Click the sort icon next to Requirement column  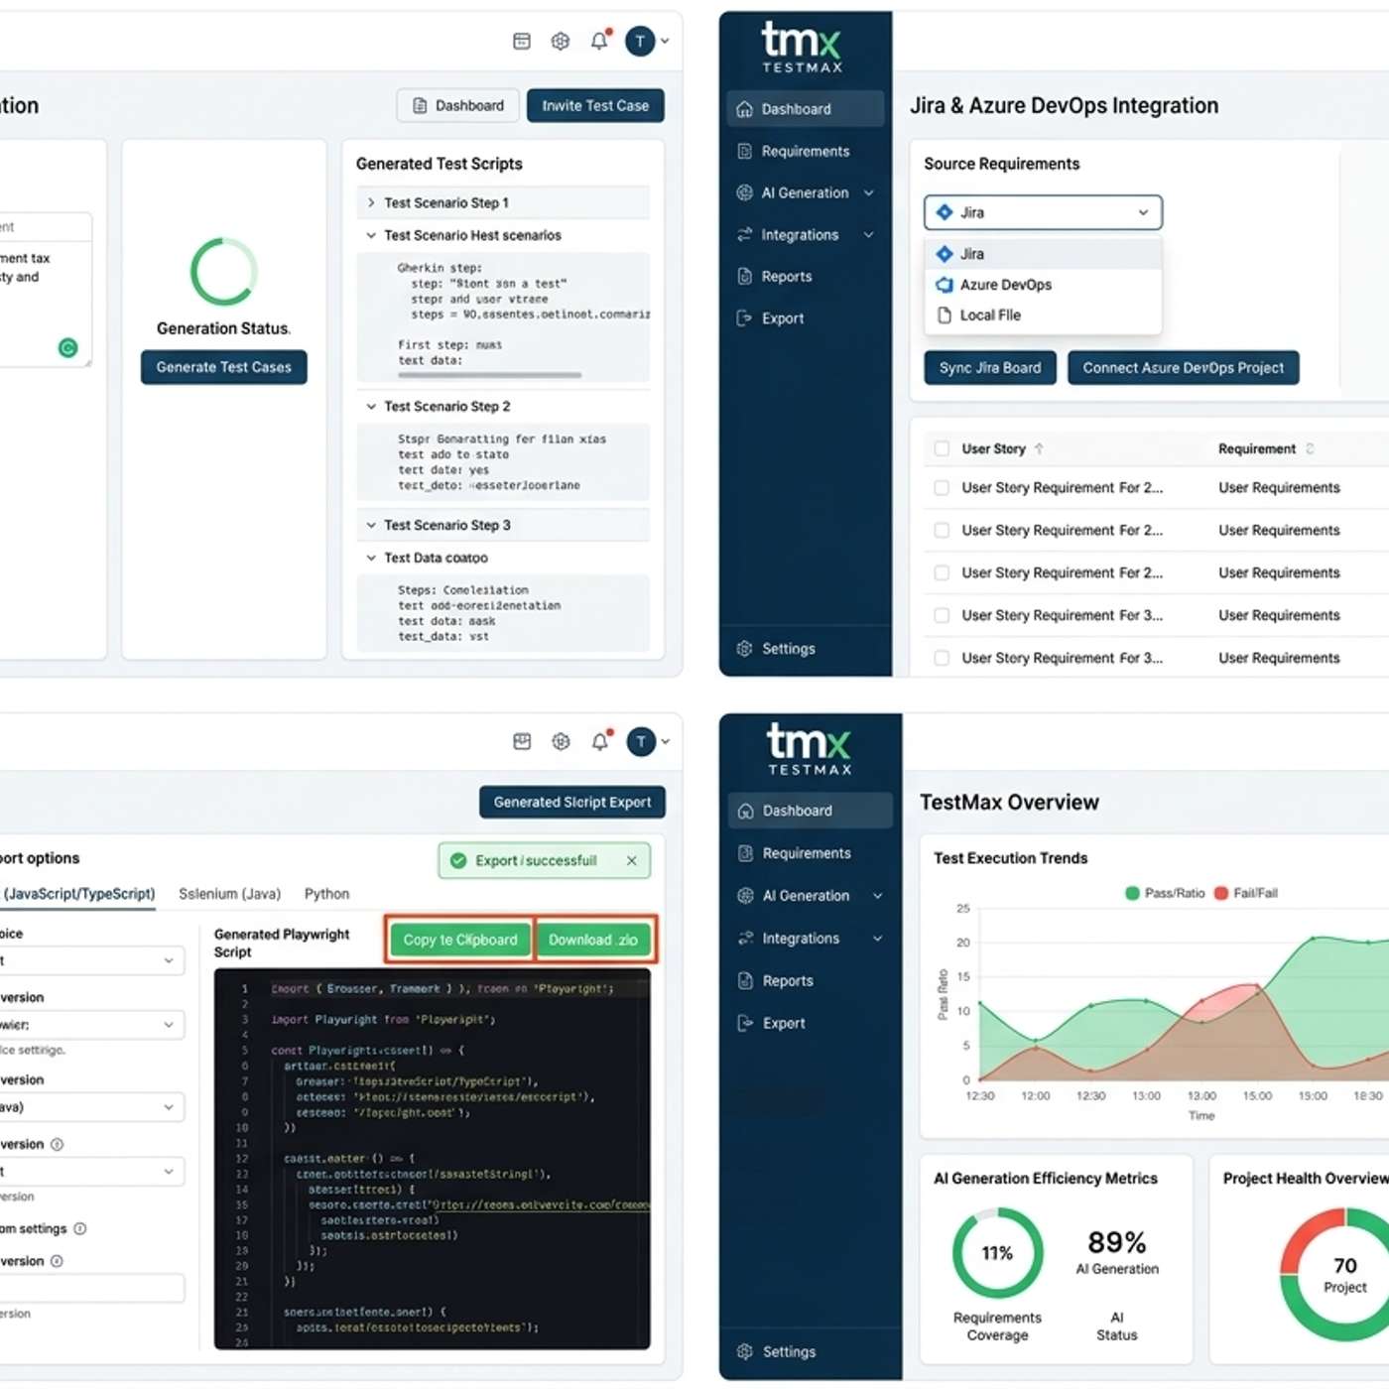(1310, 448)
